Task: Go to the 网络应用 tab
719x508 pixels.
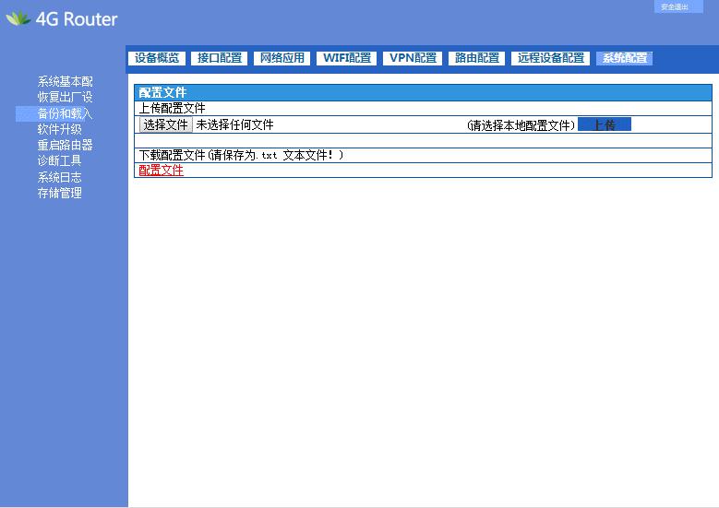Action: pyautogui.click(x=282, y=58)
